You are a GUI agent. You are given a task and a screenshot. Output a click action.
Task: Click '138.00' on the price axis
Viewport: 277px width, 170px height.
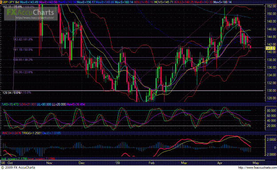point(271,60)
